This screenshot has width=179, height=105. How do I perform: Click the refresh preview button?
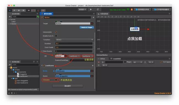pos(98,9)
